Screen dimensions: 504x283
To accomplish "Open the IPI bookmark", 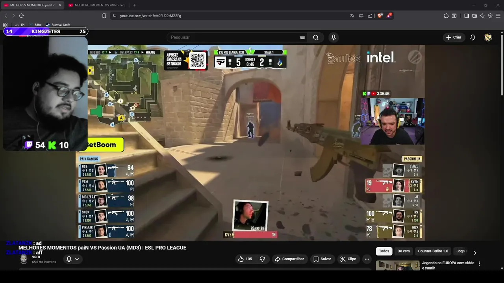I will pos(20,25).
